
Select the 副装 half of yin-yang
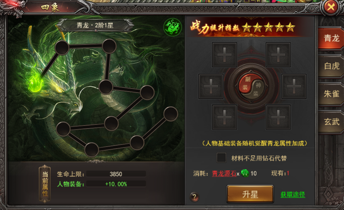(246, 83)
